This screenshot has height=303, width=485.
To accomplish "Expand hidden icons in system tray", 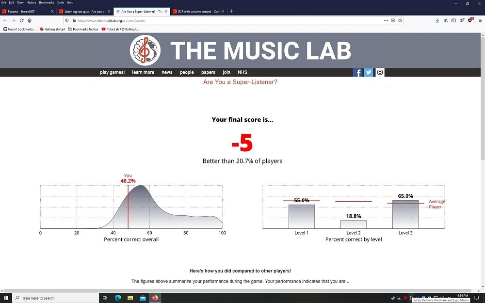I will (x=387, y=298).
